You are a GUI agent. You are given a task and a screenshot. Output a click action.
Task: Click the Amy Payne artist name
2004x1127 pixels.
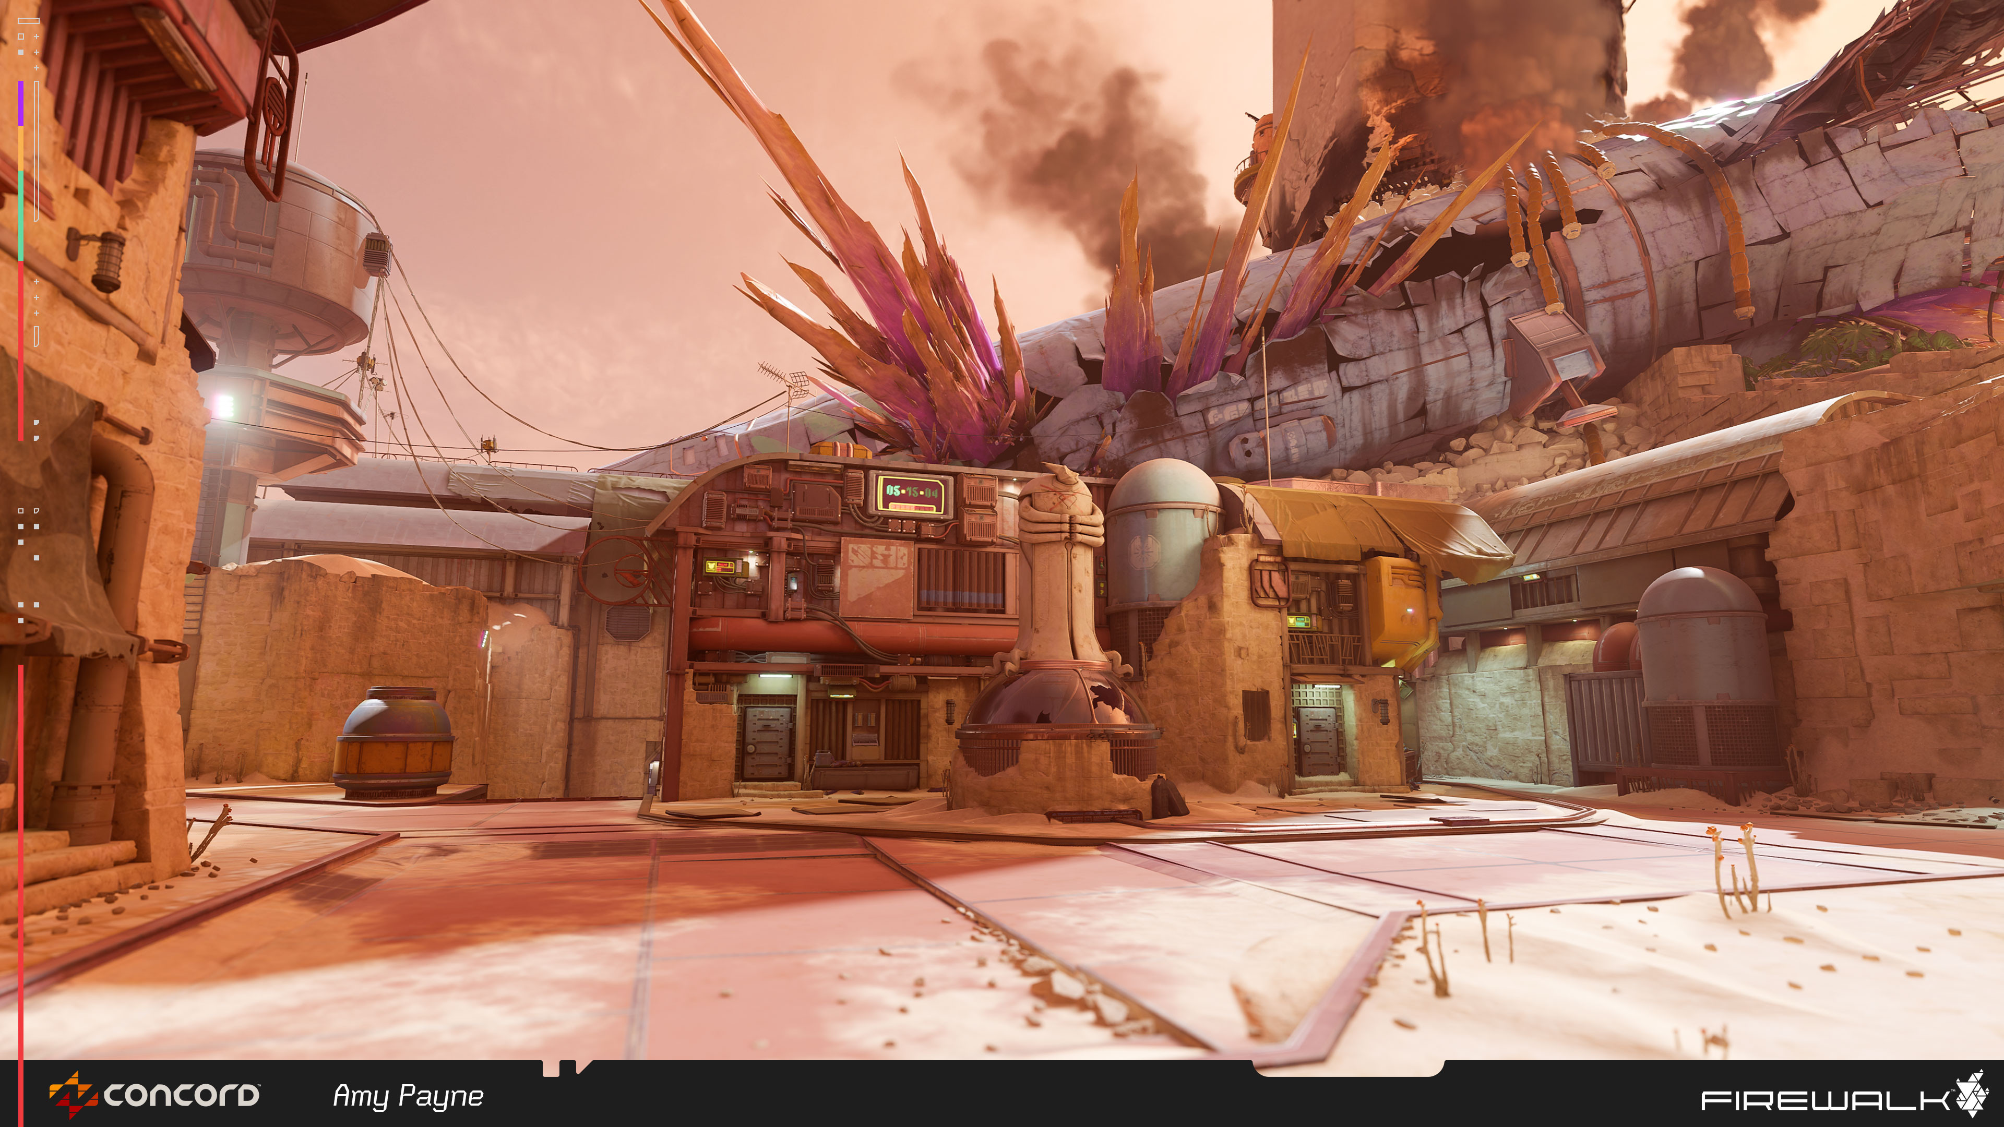point(408,1097)
